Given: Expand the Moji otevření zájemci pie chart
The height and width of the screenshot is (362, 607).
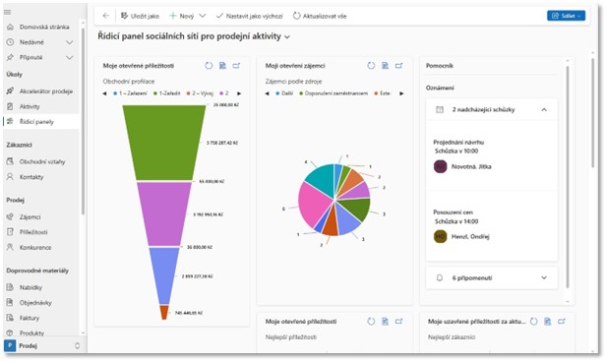Looking at the screenshot, I should (398, 66).
